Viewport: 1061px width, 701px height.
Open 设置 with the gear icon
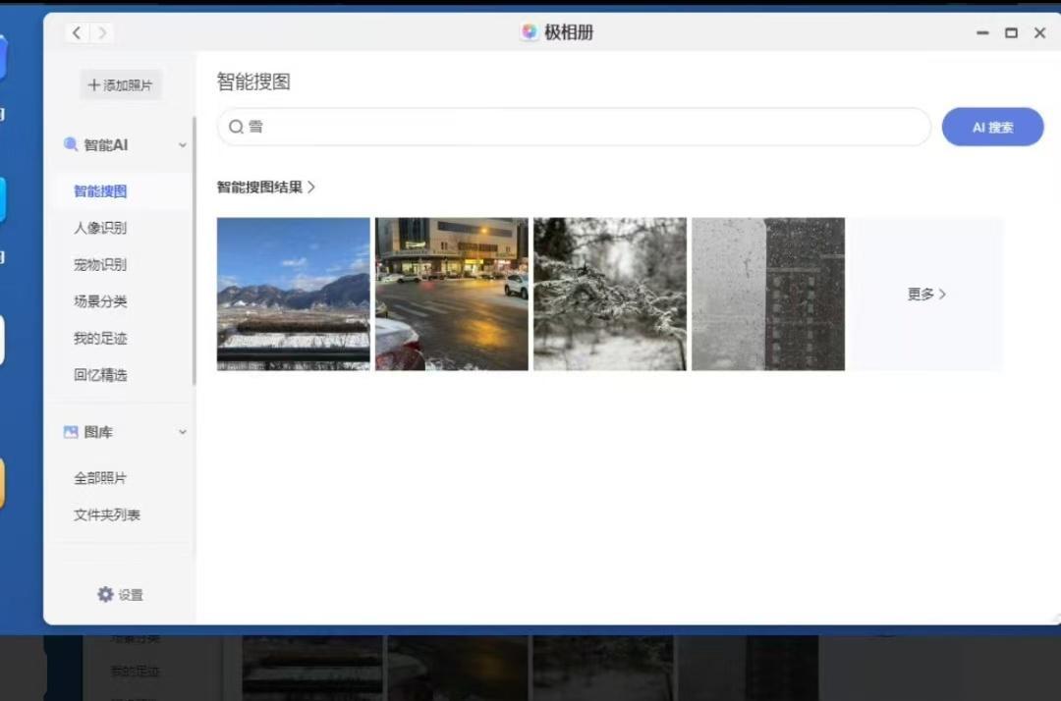(x=105, y=594)
